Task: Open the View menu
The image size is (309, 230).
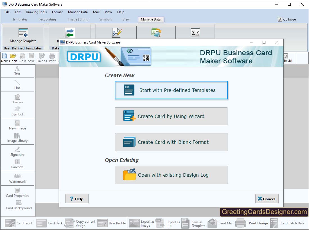Action: tap(108, 12)
